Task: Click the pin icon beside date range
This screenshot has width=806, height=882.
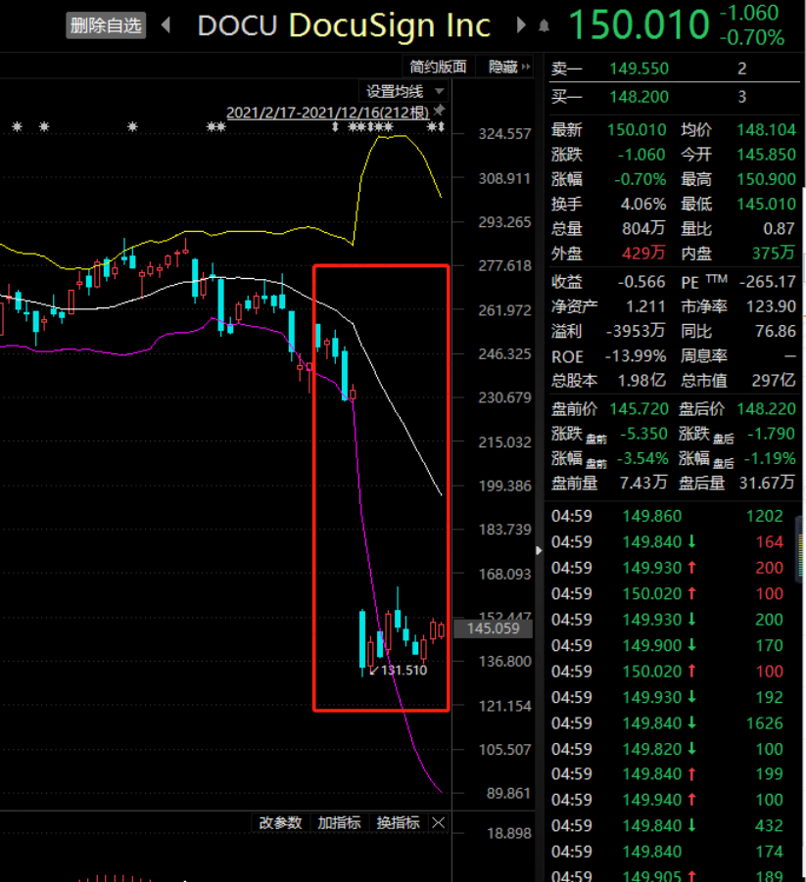Action: [439, 111]
